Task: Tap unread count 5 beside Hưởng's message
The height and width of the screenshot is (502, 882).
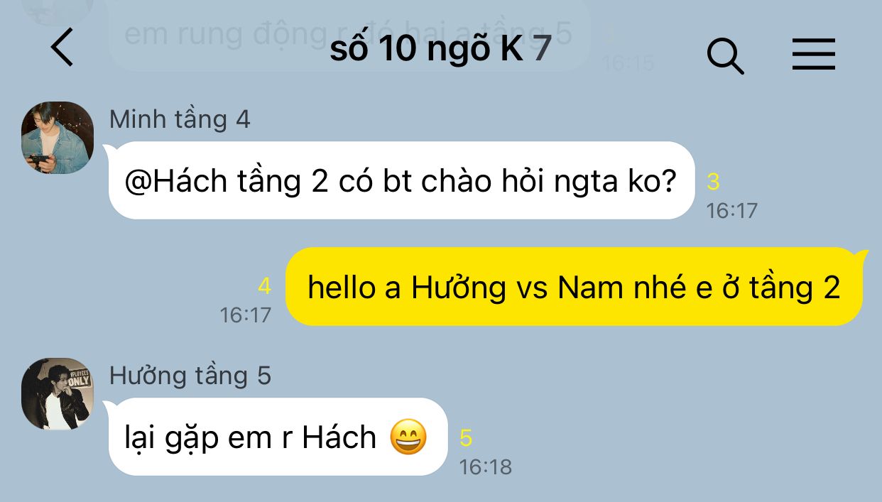Action: pos(466,437)
